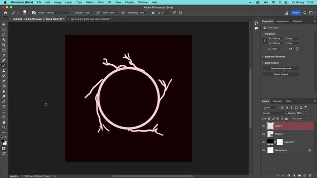This screenshot has width=317, height=178.
Task: Hide Layer 1 using its eye icon
Action: tap(264, 126)
